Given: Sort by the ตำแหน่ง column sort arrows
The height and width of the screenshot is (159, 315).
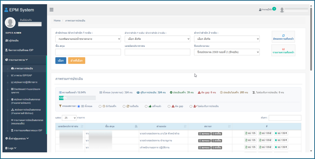Looking at the screenshot, I should tap(185, 127).
